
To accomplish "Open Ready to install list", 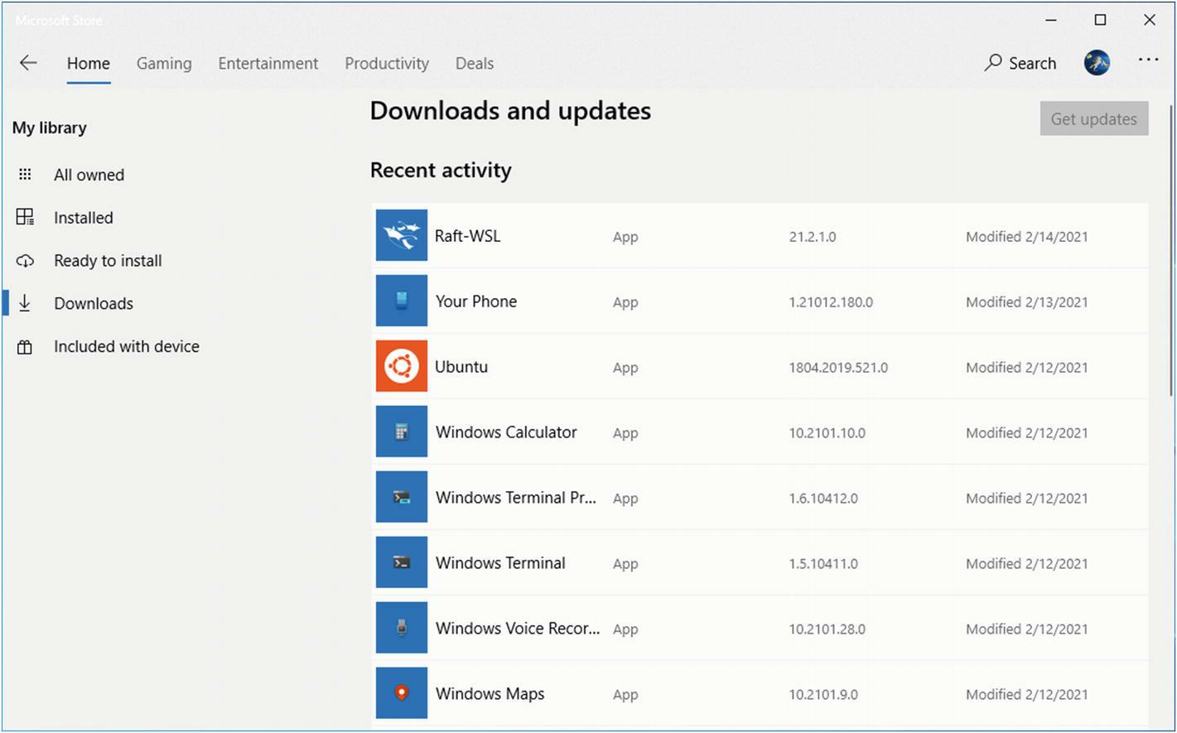I will (x=108, y=261).
